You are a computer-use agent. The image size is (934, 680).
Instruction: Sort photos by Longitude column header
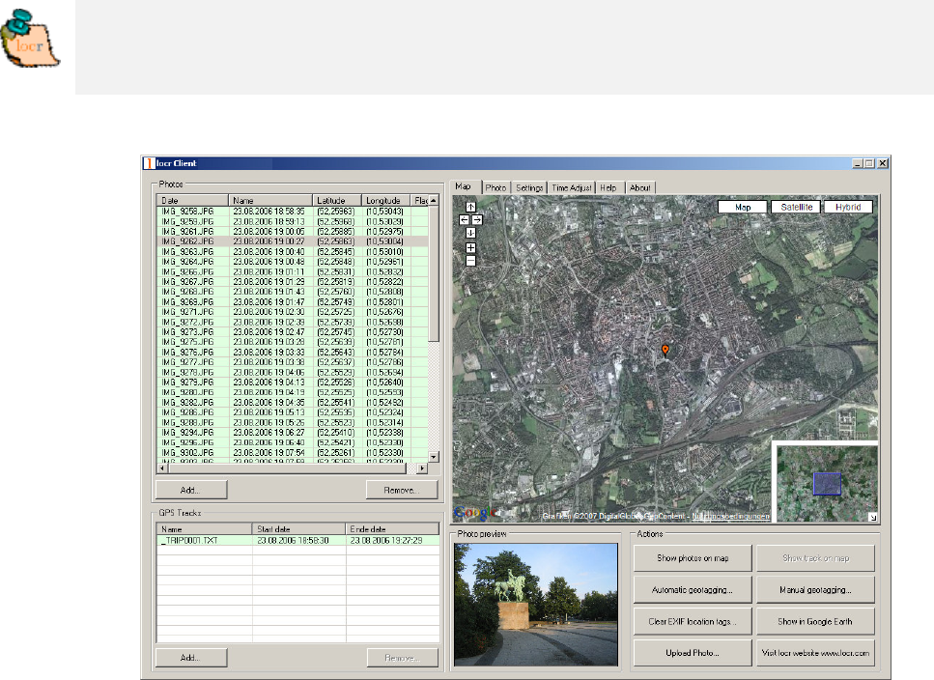coord(385,200)
